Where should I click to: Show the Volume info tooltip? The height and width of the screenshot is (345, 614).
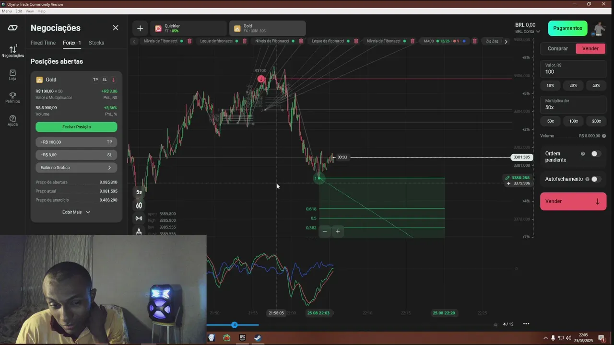604,136
